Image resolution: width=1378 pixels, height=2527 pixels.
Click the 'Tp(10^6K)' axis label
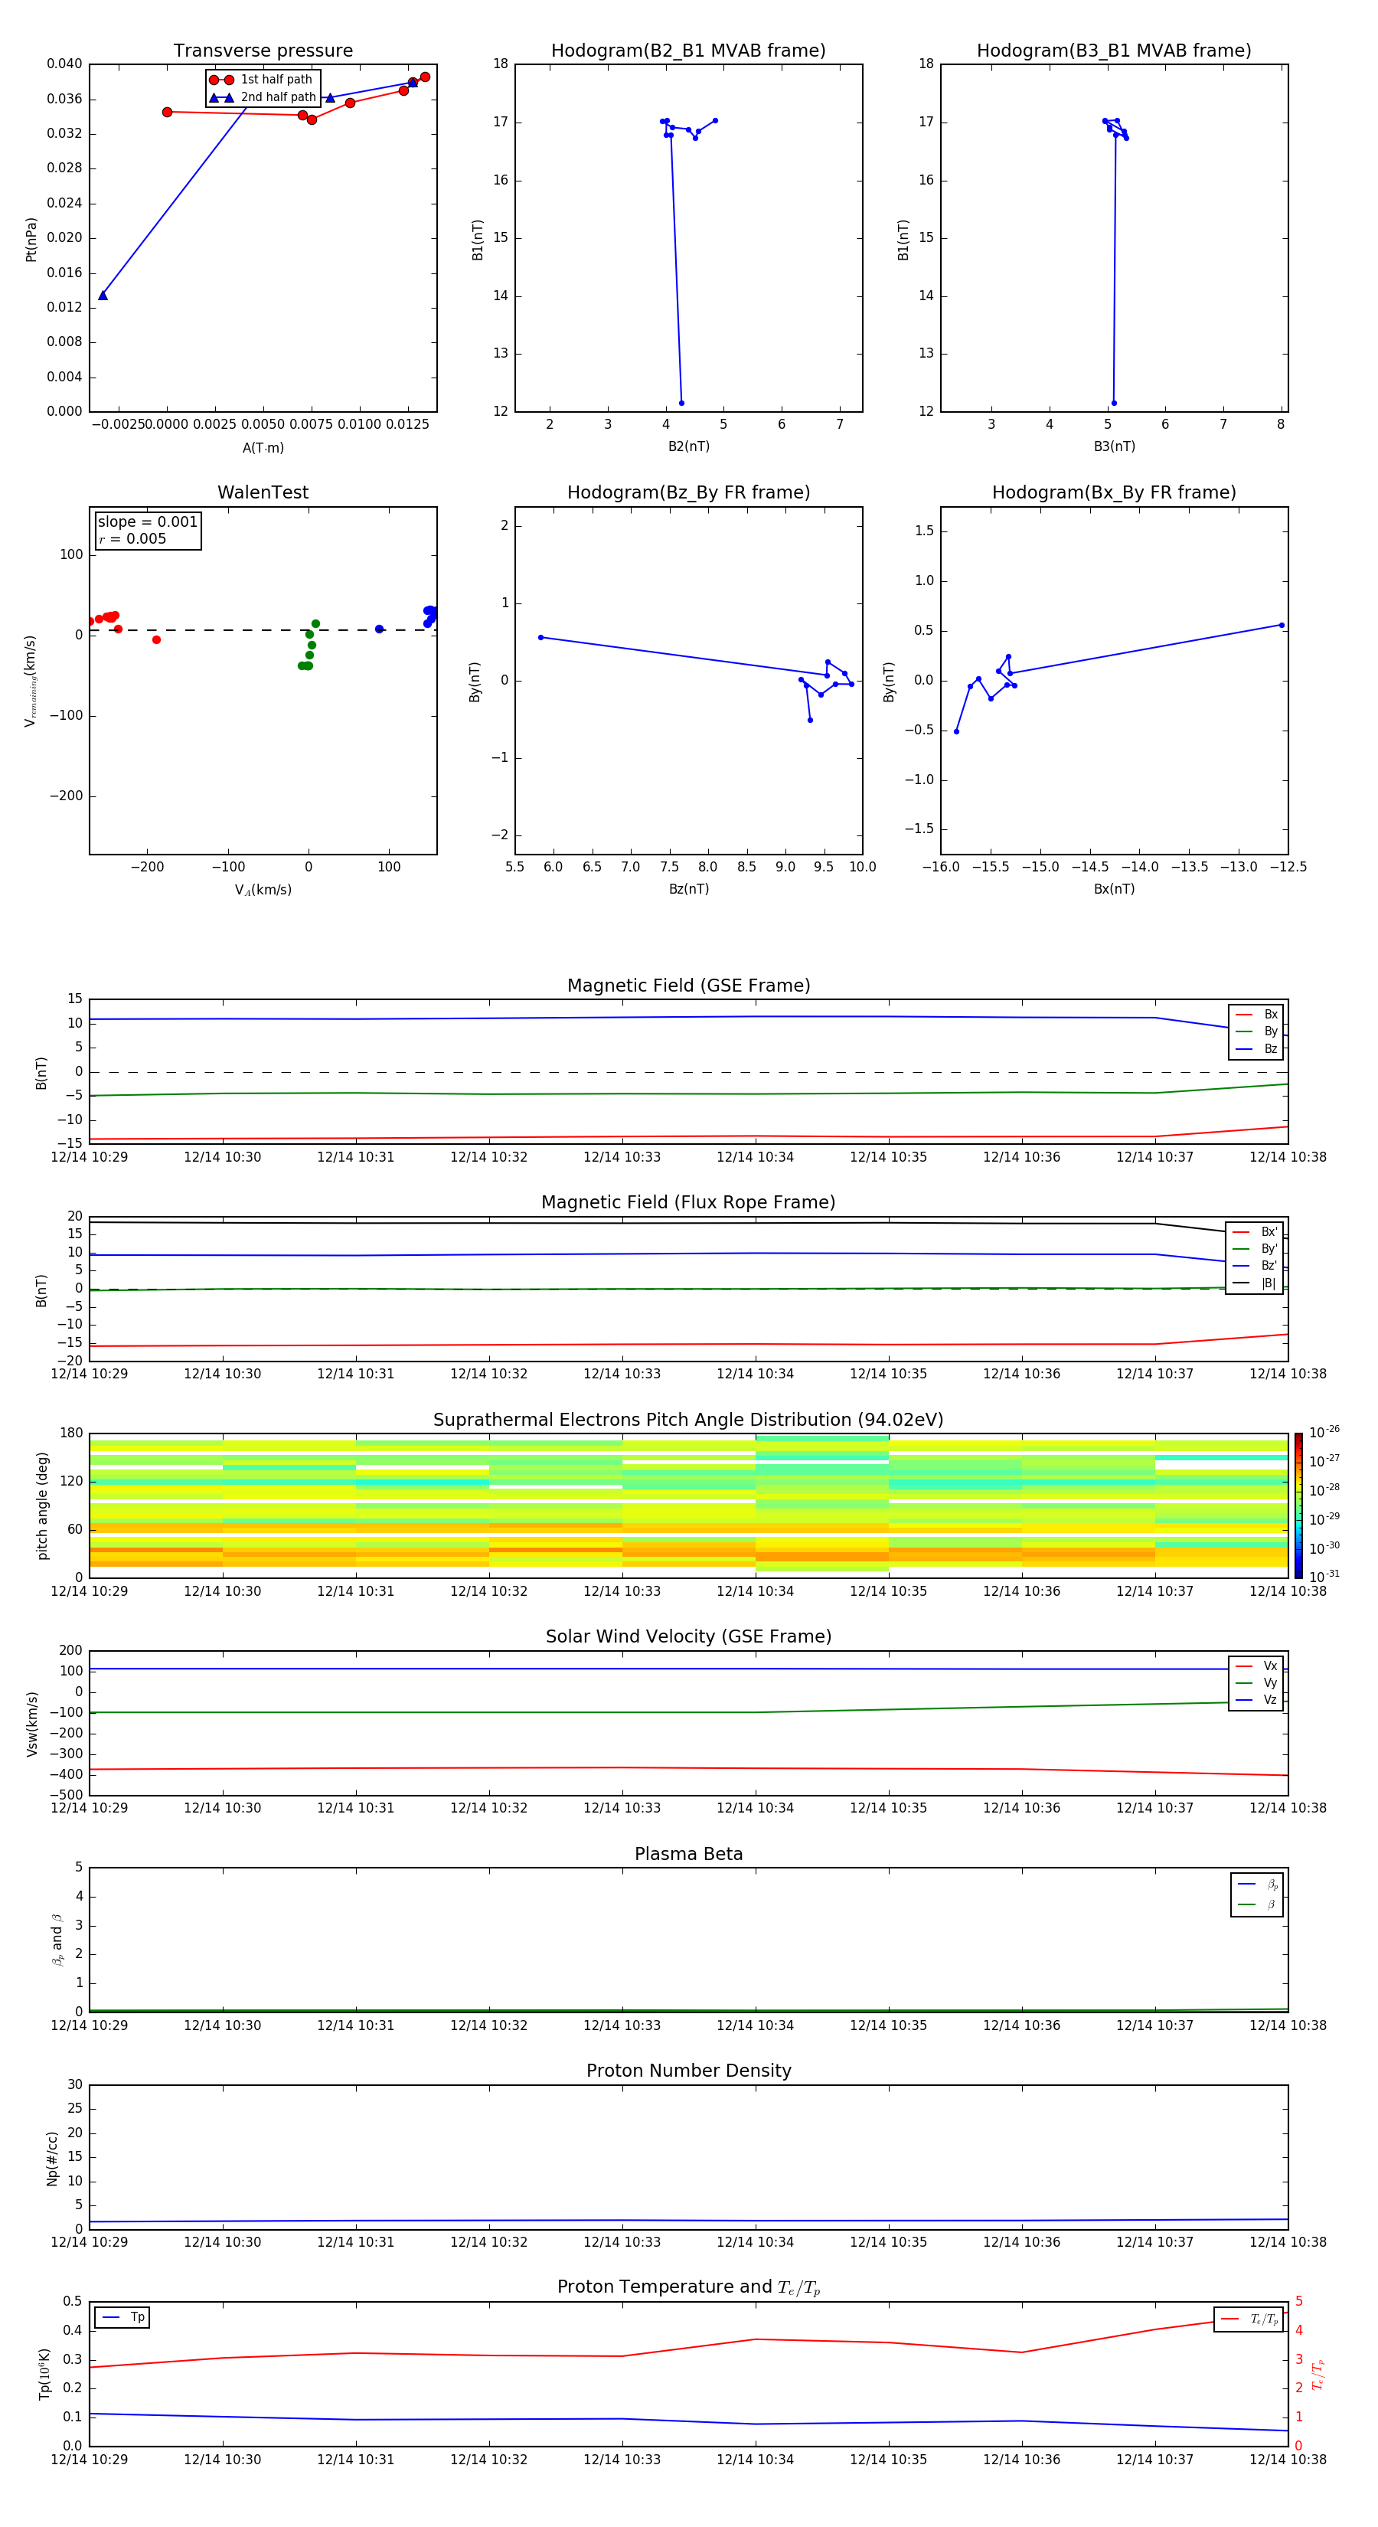click(44, 2374)
